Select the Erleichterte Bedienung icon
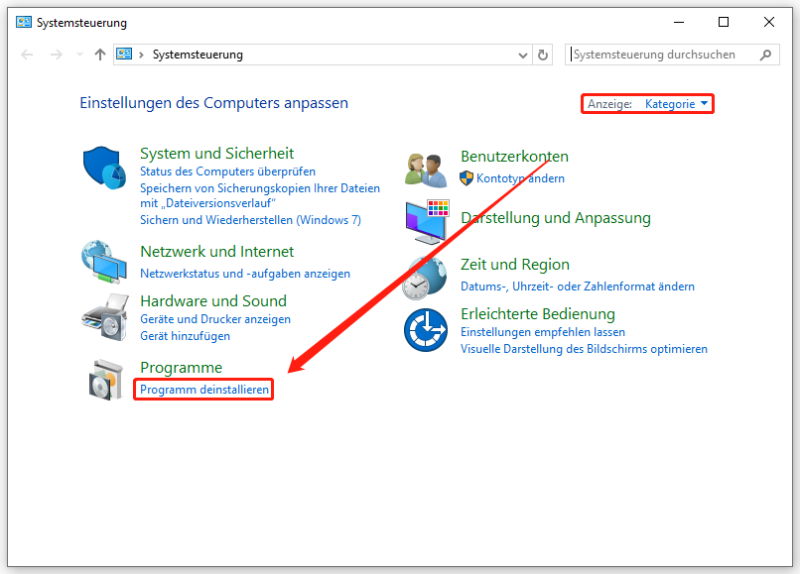Image resolution: width=800 pixels, height=574 pixels. tap(425, 331)
